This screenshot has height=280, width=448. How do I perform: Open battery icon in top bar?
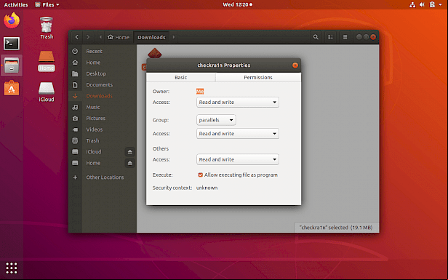coord(432,4)
